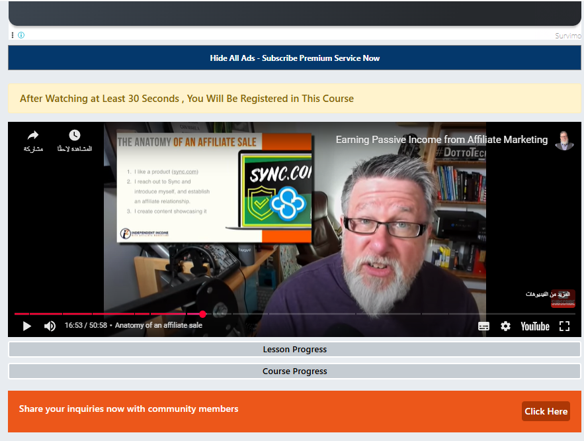
Task: Click the Hide All Ads premium banner
Action: point(294,58)
